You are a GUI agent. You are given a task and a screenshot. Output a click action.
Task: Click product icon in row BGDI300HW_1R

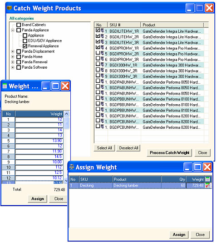click(102, 64)
